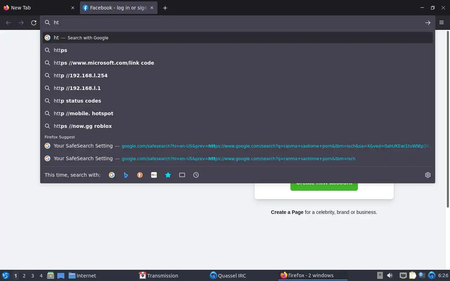Click the eject removable media tray icon
The height and width of the screenshot is (281, 450).
pyautogui.click(x=380, y=275)
